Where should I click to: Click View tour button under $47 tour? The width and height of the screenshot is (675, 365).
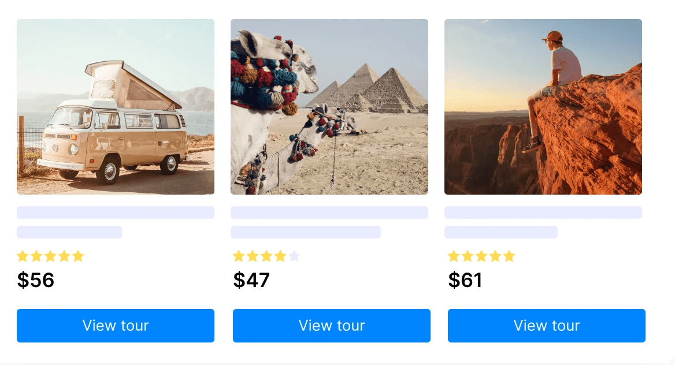coord(332,326)
